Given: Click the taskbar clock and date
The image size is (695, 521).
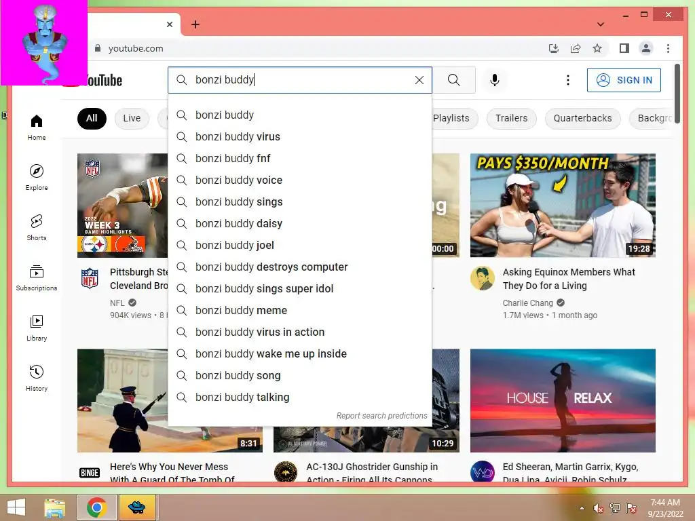Looking at the screenshot, I should click(x=665, y=508).
